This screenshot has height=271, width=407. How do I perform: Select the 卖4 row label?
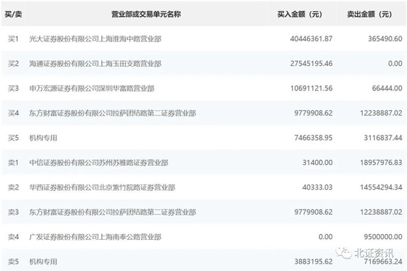(x=13, y=237)
